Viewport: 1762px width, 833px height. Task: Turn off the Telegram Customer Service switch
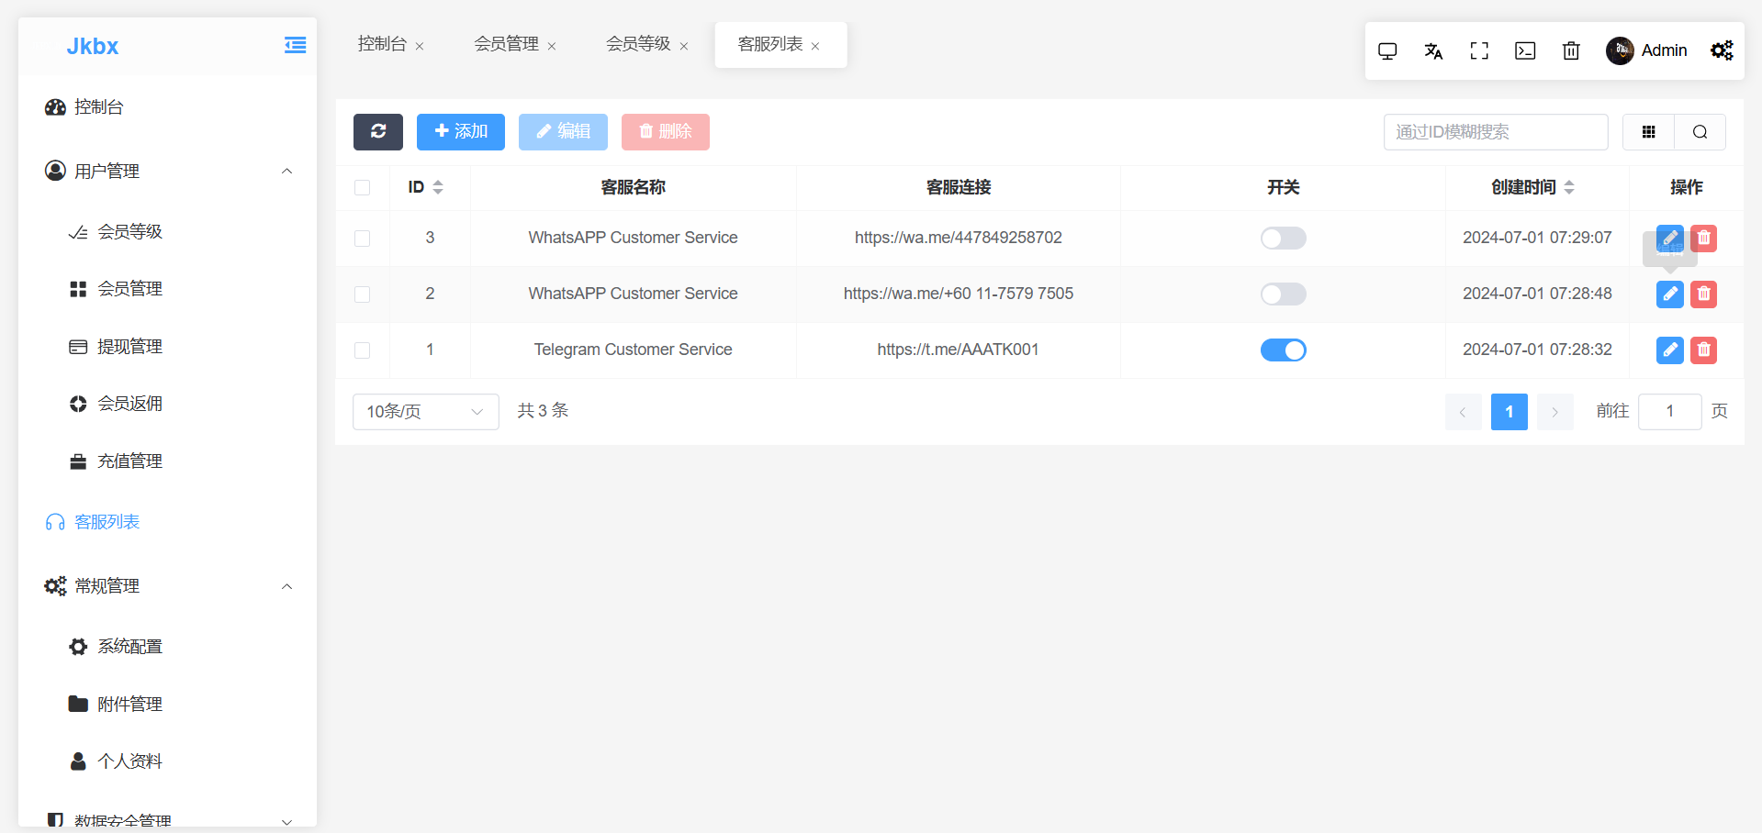coord(1283,350)
